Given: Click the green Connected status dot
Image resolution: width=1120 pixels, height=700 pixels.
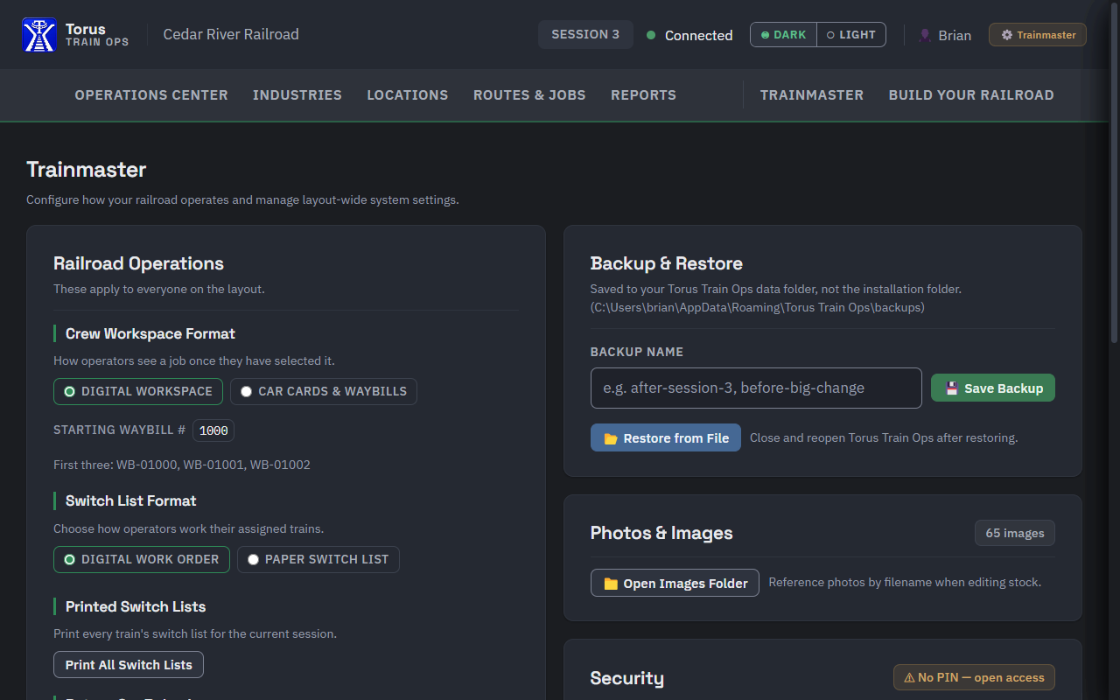Looking at the screenshot, I should pos(651,35).
